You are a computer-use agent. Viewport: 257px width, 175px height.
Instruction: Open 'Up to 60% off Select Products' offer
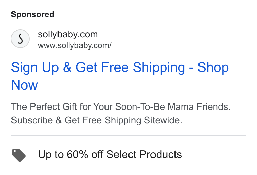[110, 154]
